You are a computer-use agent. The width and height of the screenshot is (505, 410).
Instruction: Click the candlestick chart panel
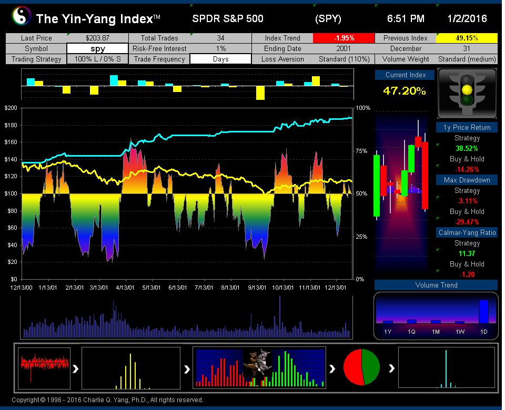pyautogui.click(x=401, y=193)
